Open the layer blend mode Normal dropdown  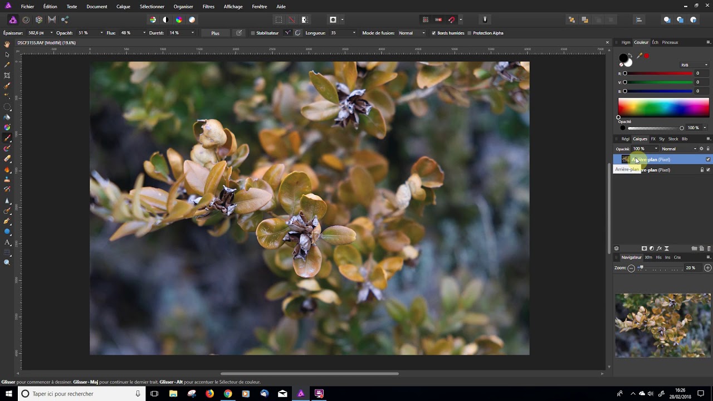click(x=679, y=149)
